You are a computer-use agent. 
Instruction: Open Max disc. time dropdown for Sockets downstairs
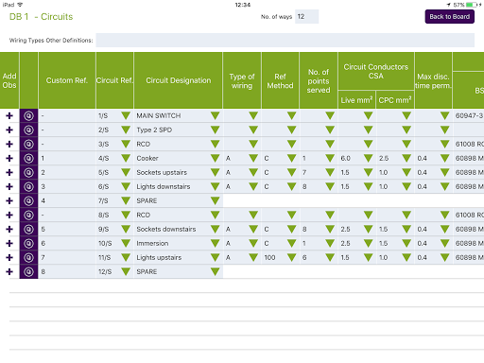(445, 229)
